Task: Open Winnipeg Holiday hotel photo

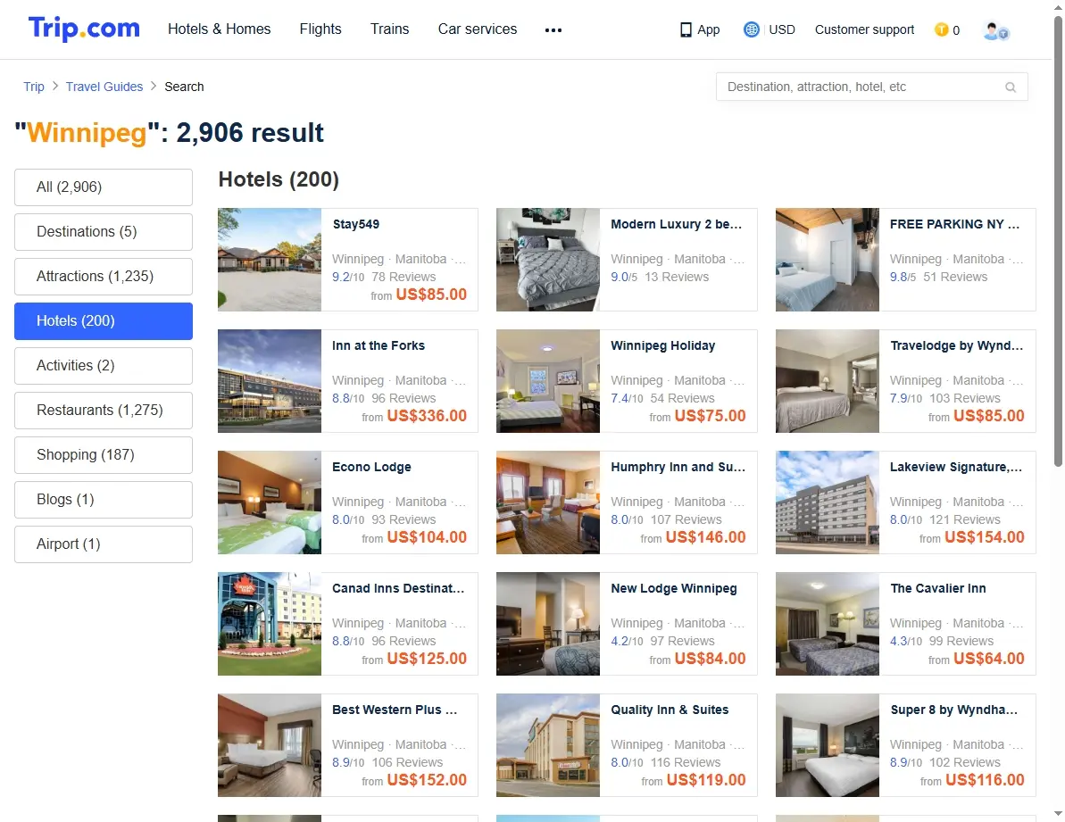Action: (548, 381)
